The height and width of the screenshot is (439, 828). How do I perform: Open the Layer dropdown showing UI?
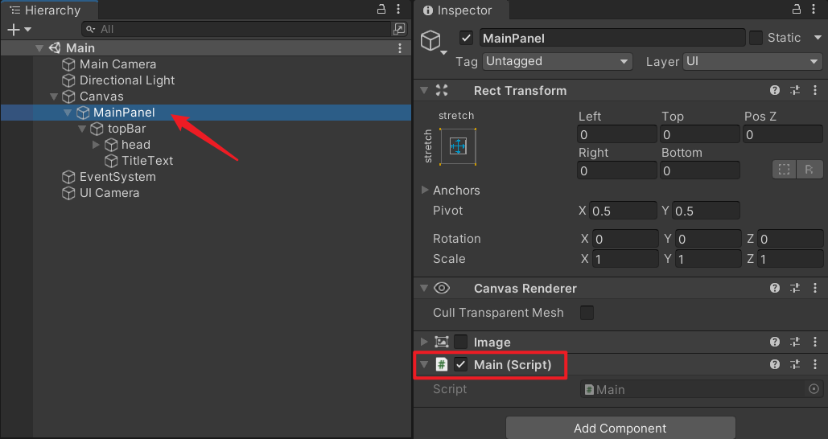[752, 62]
